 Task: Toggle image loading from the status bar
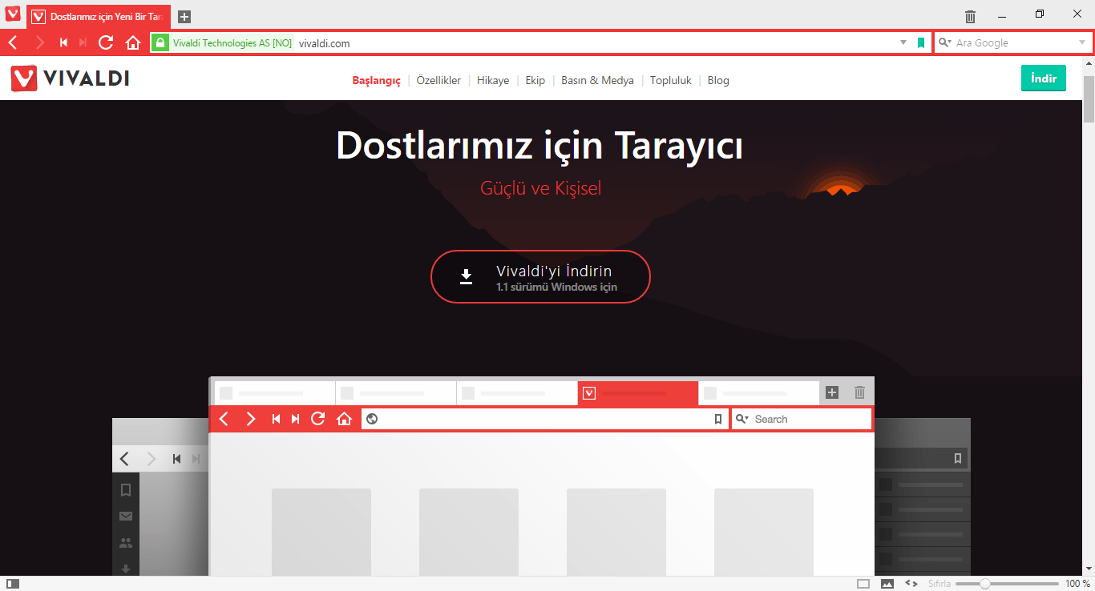(x=885, y=584)
